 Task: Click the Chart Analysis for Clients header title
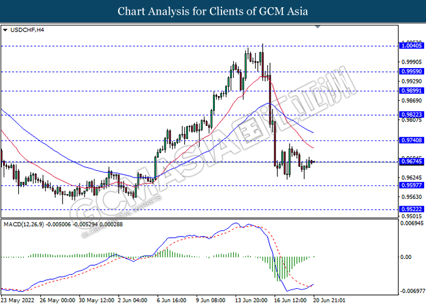213,12
